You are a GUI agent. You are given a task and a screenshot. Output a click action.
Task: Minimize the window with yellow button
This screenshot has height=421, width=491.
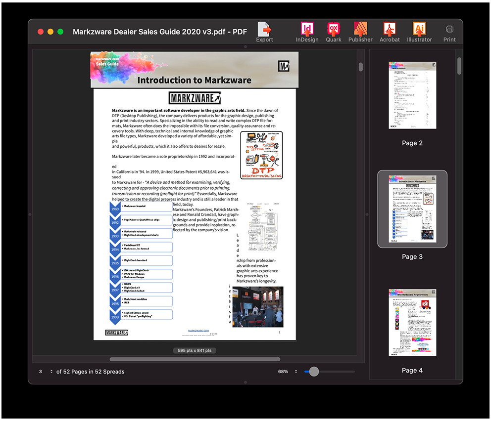[x=50, y=32]
